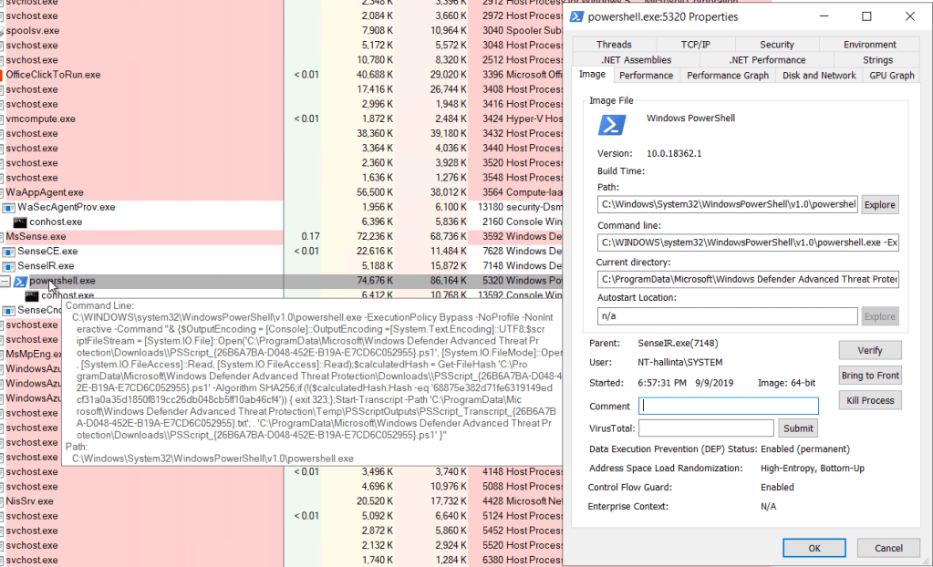Image resolution: width=933 pixels, height=567 pixels.
Task: Click the powershell.exe icon in process tree
Action: (20, 281)
